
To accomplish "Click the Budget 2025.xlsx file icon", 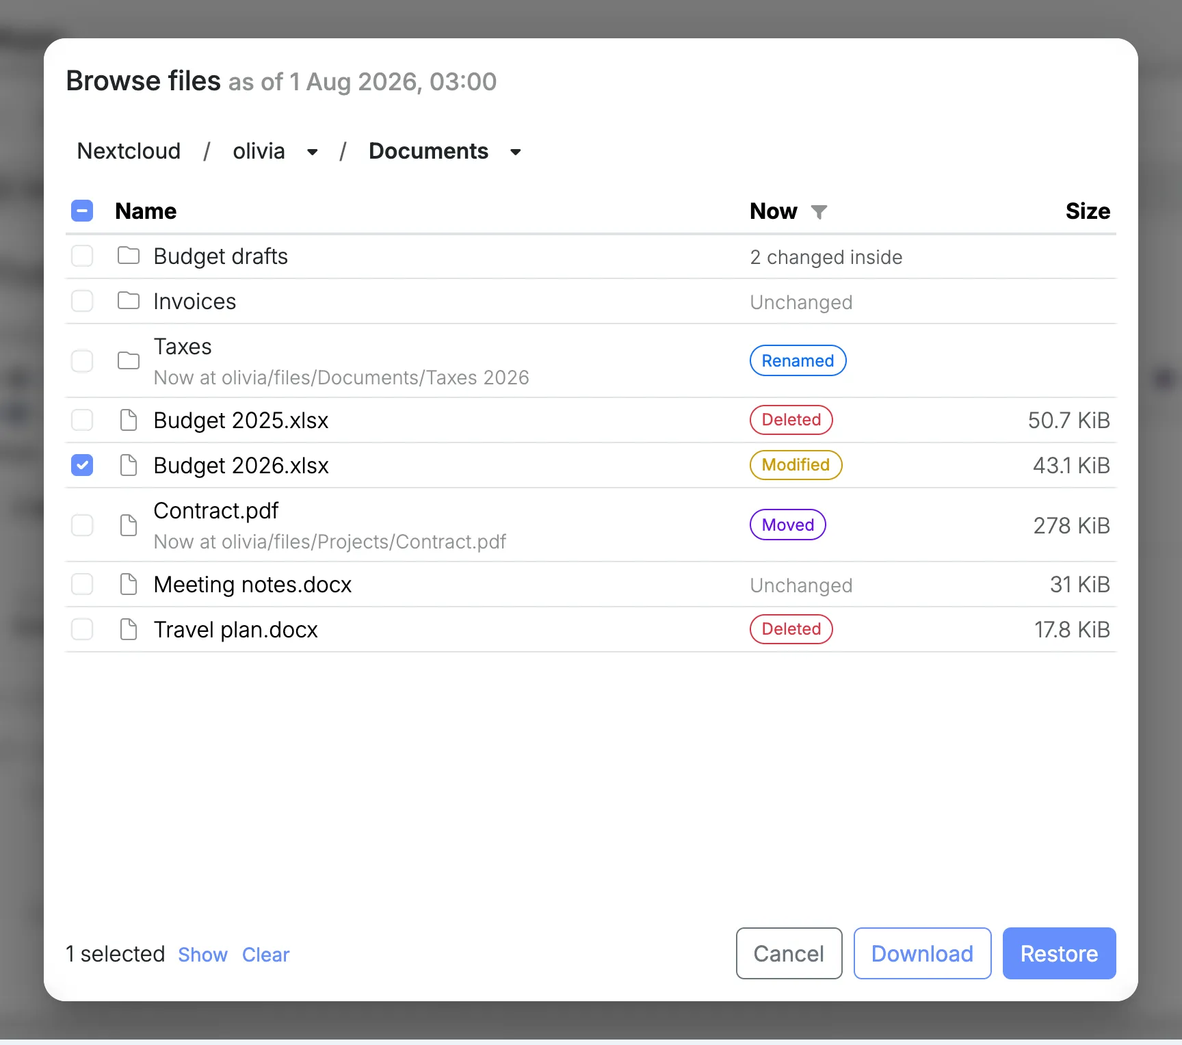I will coord(129,420).
